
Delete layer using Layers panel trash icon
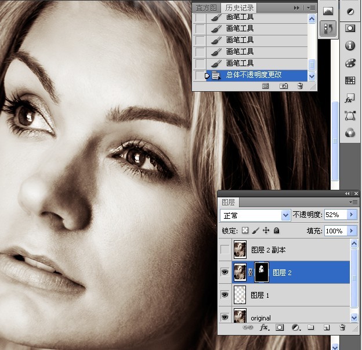[342, 327]
